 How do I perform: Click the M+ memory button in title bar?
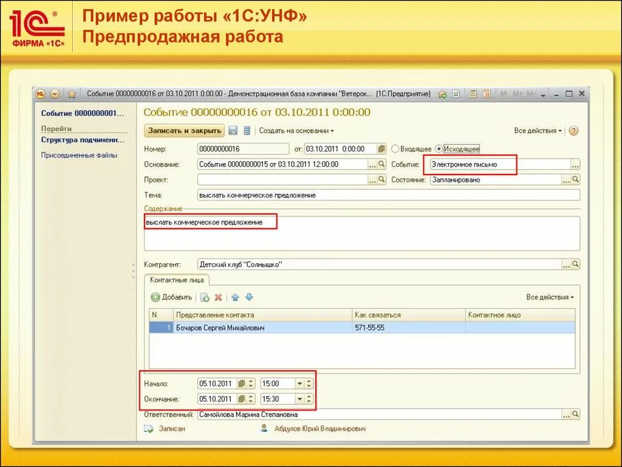coord(518,94)
